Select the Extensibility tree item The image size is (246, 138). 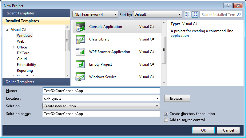[x=26, y=65]
